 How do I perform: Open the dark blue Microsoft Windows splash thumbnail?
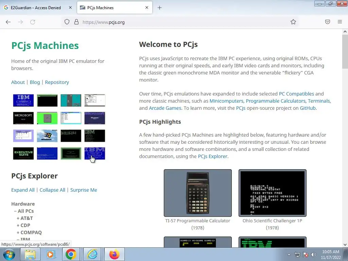click(x=95, y=118)
